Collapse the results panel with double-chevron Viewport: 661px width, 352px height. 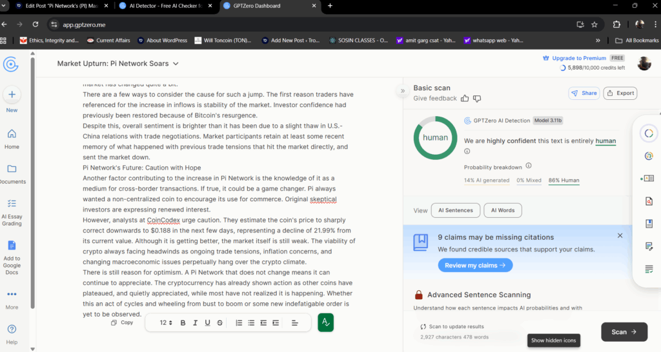[403, 91]
